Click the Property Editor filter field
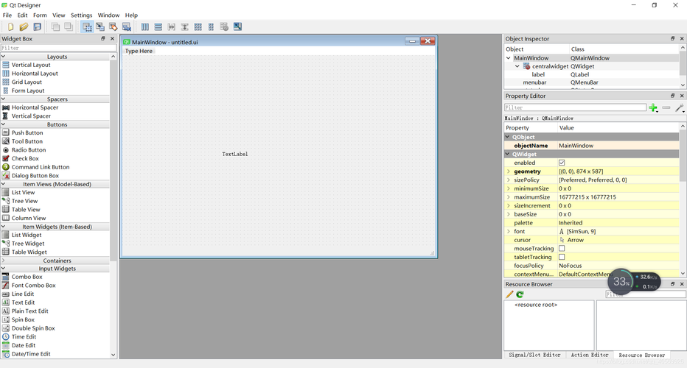 (575, 107)
